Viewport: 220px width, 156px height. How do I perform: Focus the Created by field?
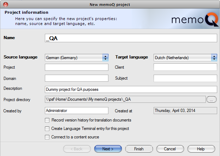(76, 111)
